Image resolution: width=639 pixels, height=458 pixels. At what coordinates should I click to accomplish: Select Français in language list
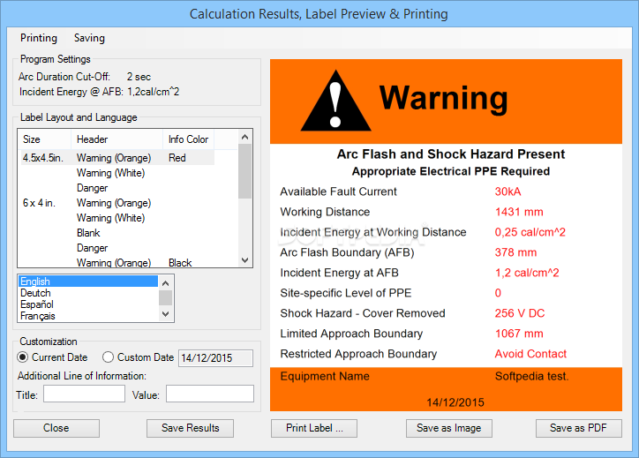pos(88,316)
